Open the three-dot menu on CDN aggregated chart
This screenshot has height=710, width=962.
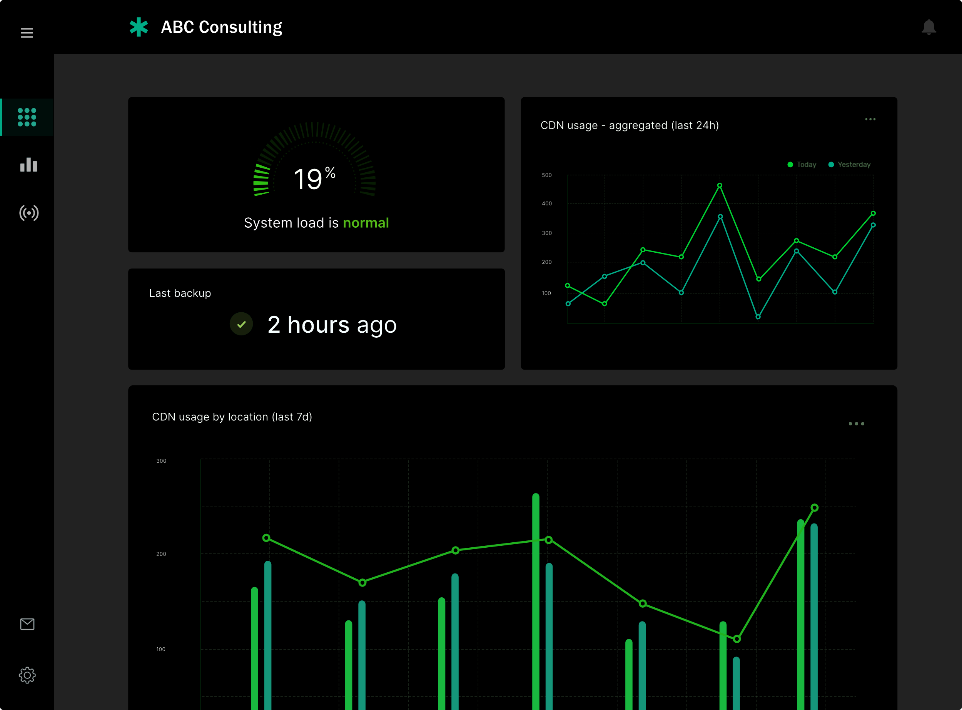(x=870, y=120)
